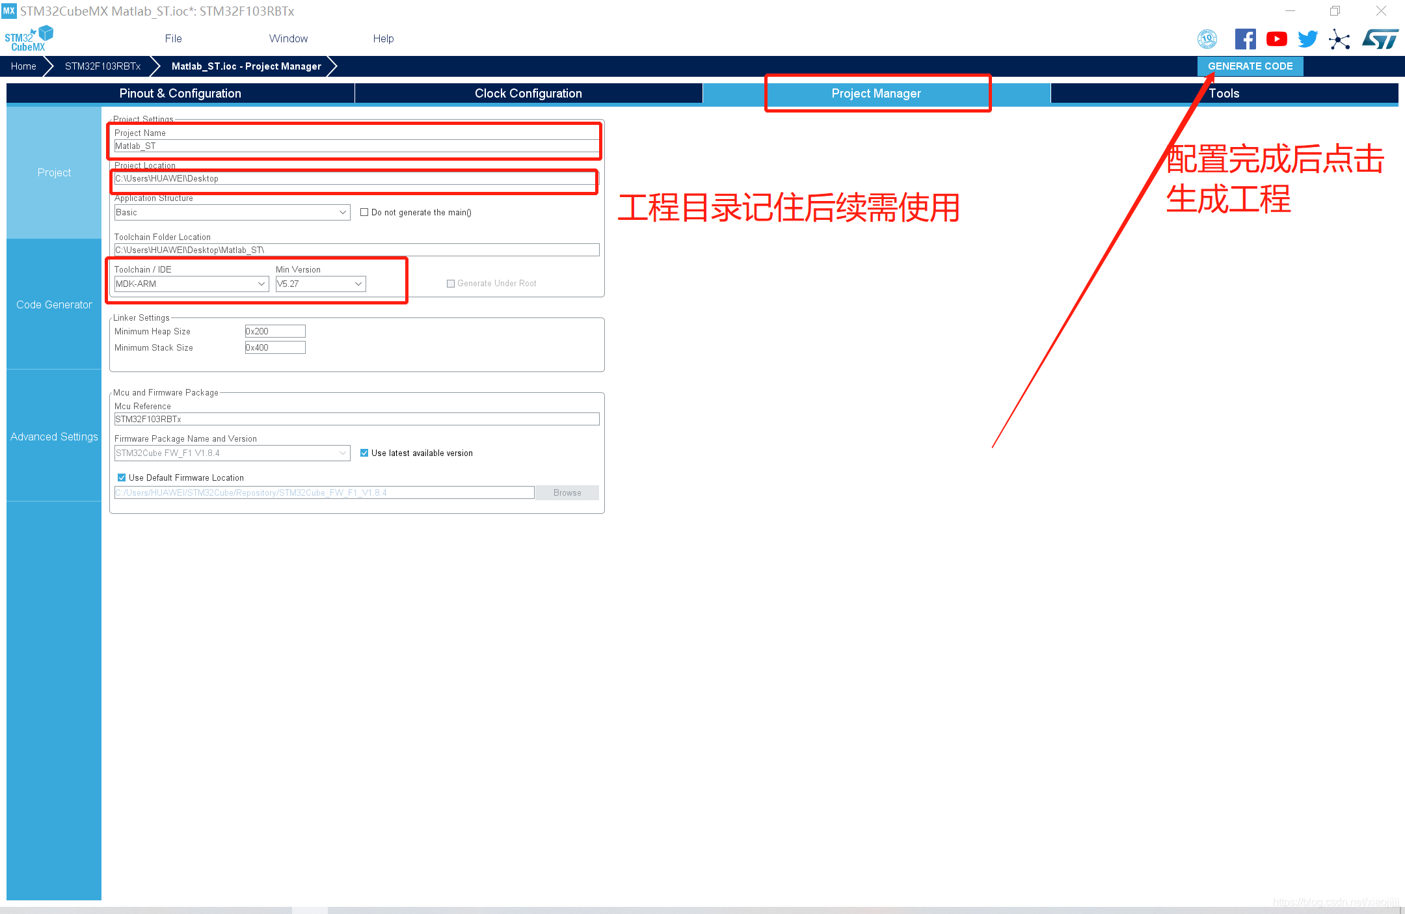Open the Application Structure dropdown
The height and width of the screenshot is (914, 1405).
point(232,212)
